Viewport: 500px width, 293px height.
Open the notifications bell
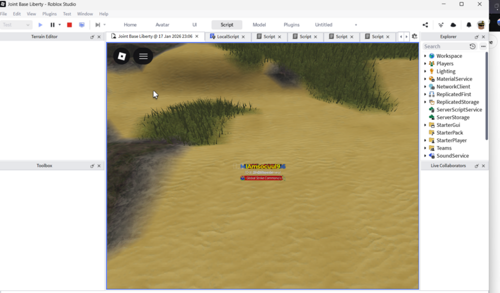pyautogui.click(x=469, y=25)
